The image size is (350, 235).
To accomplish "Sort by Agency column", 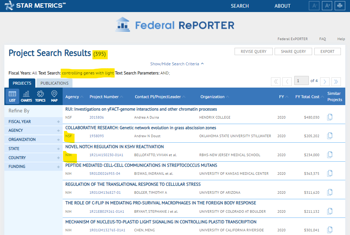I will coord(74,97).
